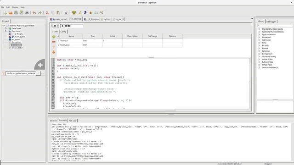Click the Paste toolbar icon
Screen dimensions: 294x165
click(x=58, y=13)
